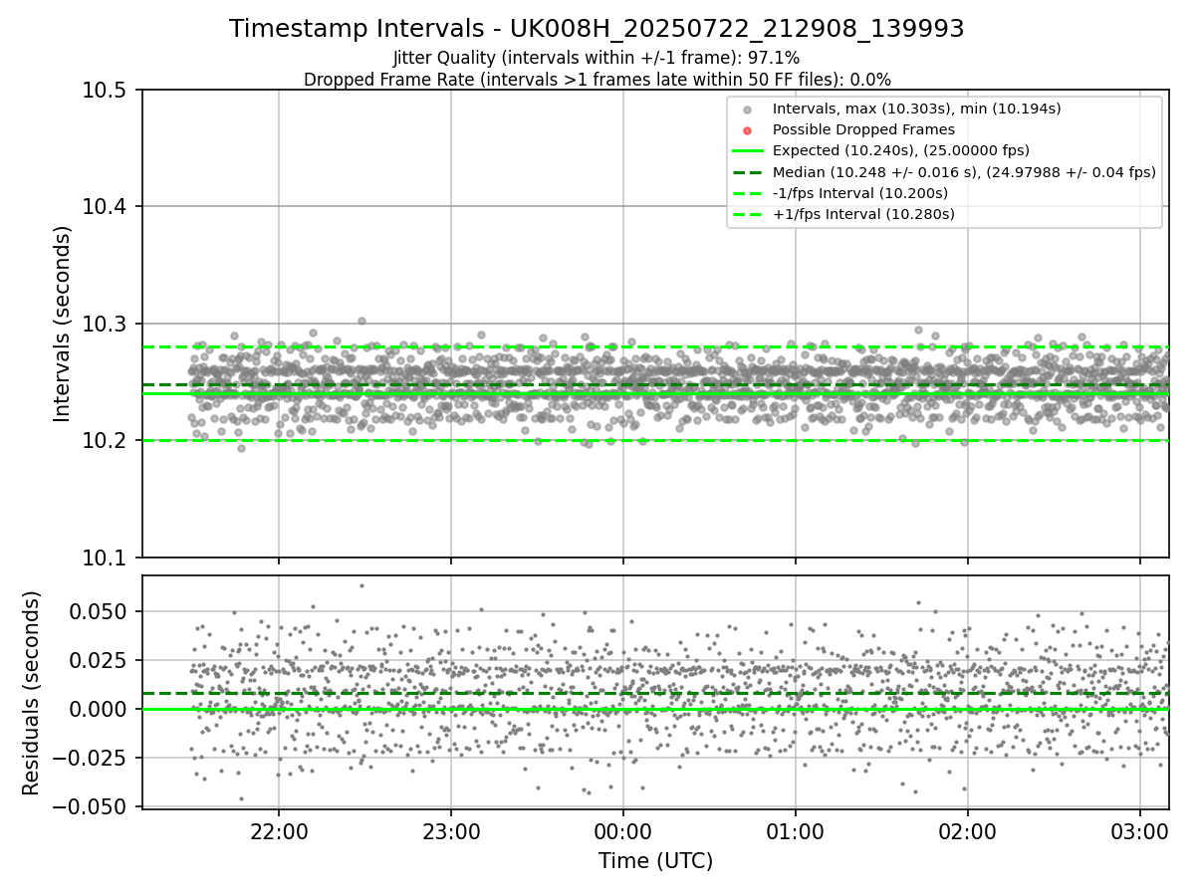Viewport: 1195px width, 896px height.
Task: Click legend entry 'Expected (10.240s), (25.00000 fps)'
Action: (901, 150)
